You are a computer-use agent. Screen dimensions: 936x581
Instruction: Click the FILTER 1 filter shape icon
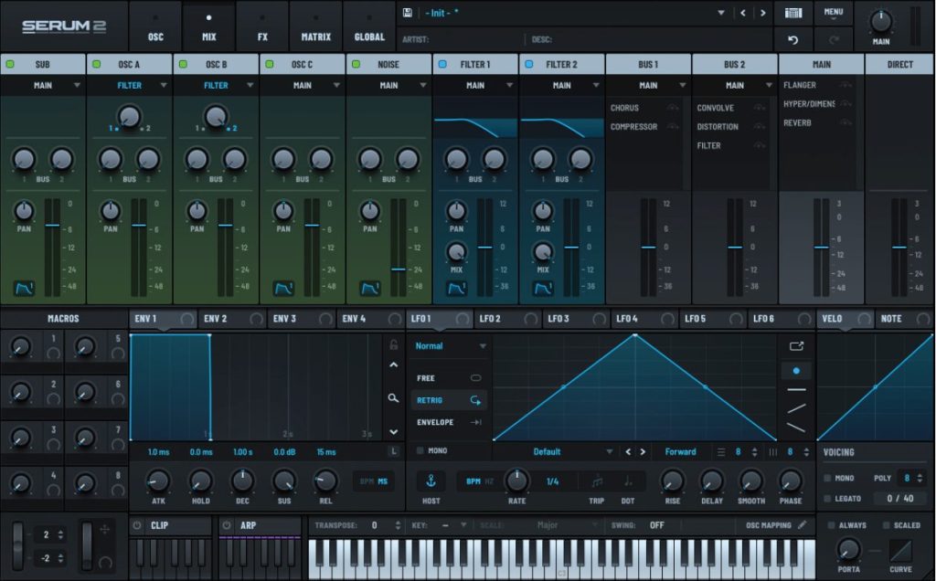[x=457, y=289]
